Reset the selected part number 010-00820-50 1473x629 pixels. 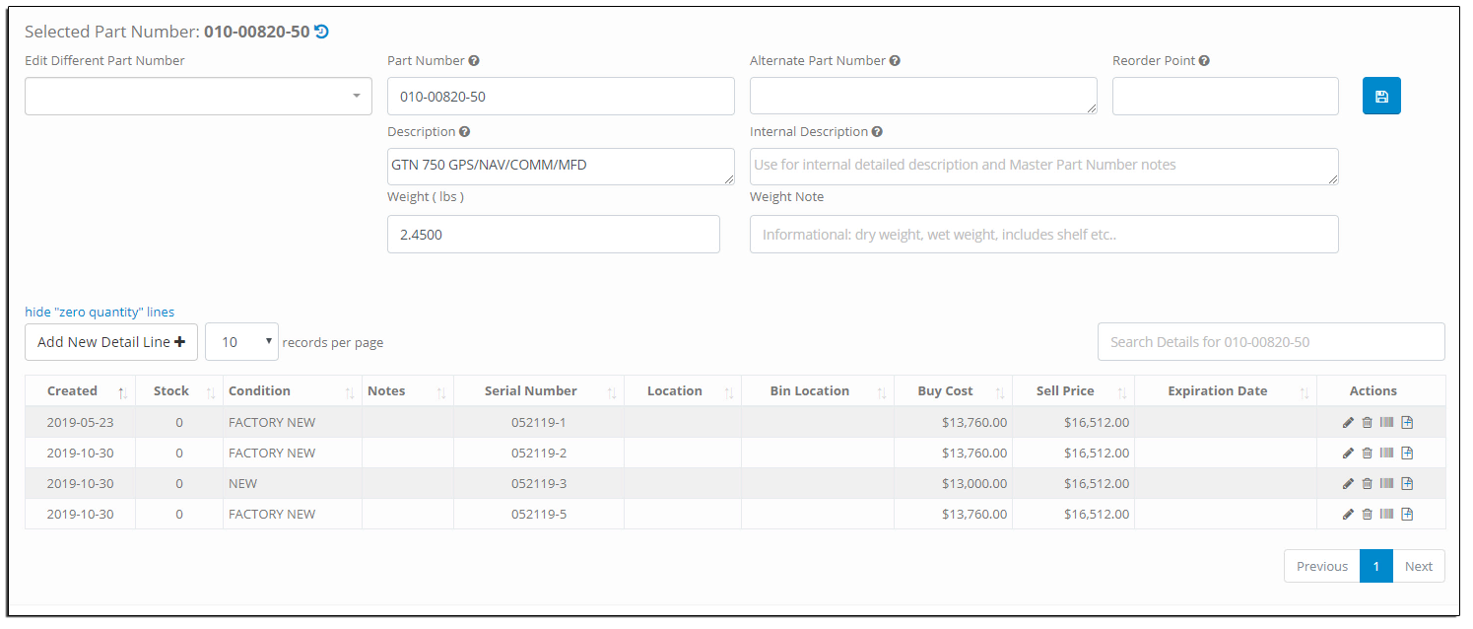321,32
